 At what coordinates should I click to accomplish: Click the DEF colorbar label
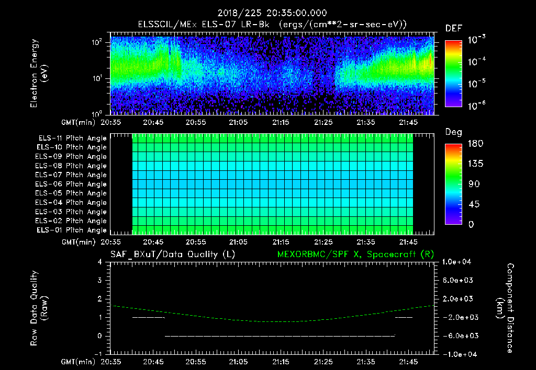(454, 28)
